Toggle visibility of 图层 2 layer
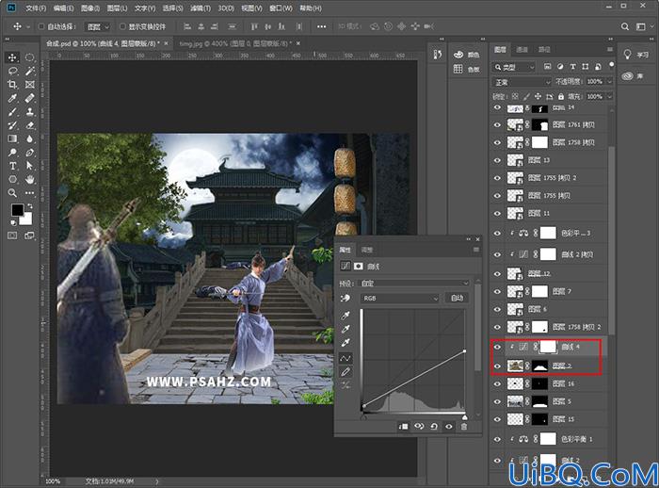The width and height of the screenshot is (659, 488). point(498,366)
